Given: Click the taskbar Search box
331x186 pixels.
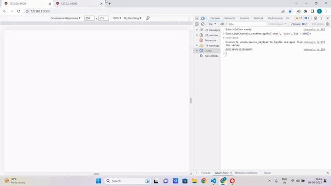Looking at the screenshot, I should click(127, 181).
